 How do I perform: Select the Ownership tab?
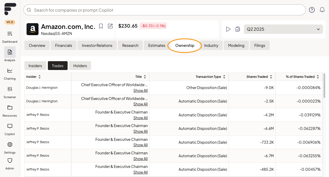[185, 45]
